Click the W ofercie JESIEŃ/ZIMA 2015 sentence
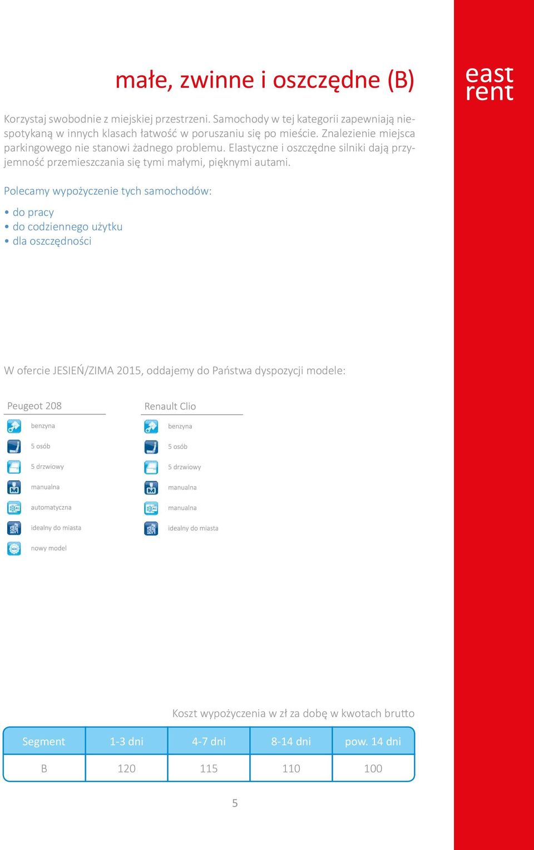534x850 pixels. 175,370
